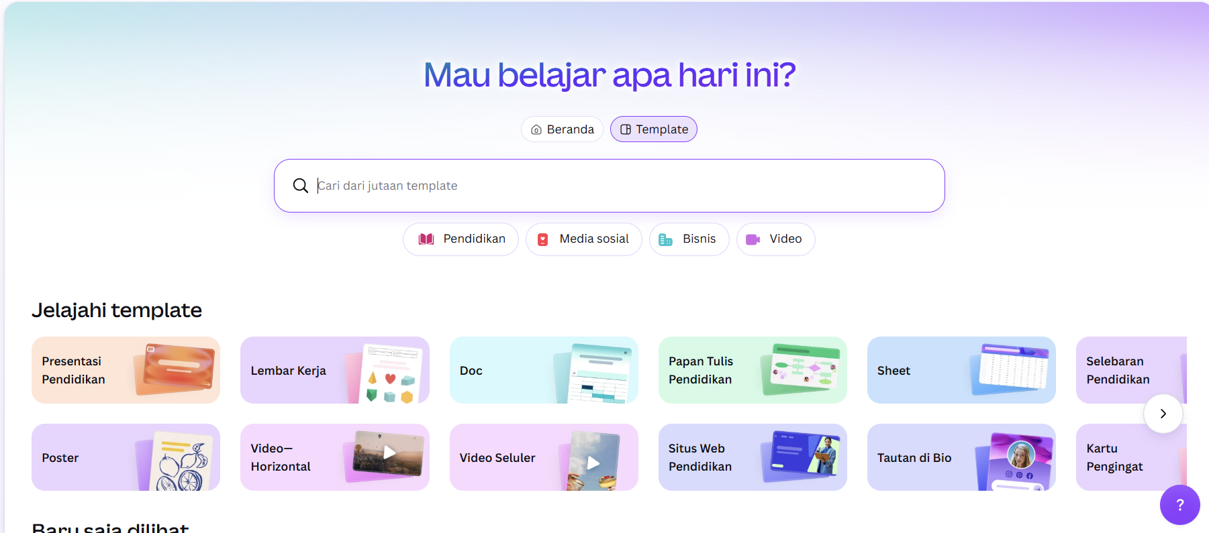The image size is (1209, 533).
Task: Click the 'Video Seluler' label text
Action: 497,458
